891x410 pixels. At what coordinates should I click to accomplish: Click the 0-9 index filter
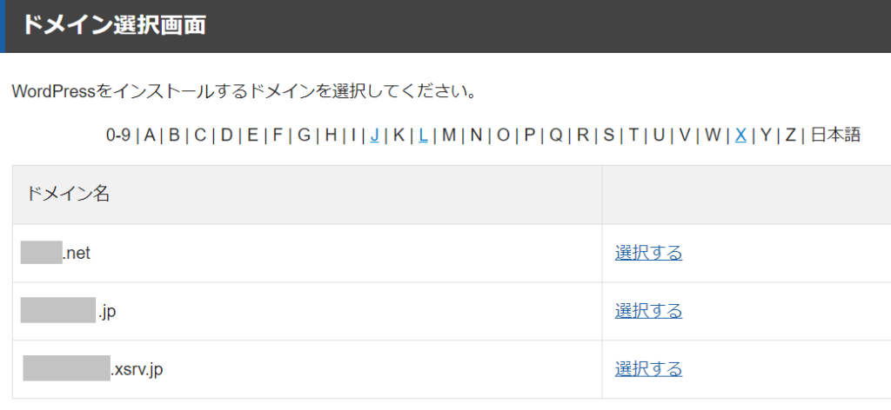(118, 135)
